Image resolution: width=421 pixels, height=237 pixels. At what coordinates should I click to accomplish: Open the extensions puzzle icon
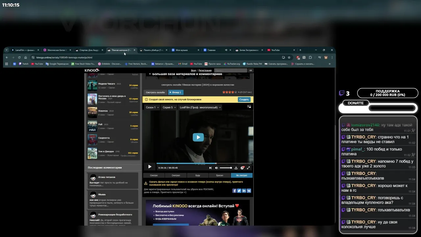point(310,57)
